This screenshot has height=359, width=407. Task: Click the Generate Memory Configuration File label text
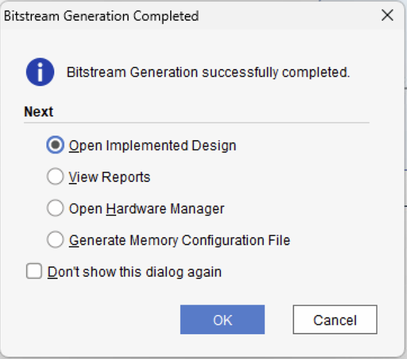(x=179, y=240)
